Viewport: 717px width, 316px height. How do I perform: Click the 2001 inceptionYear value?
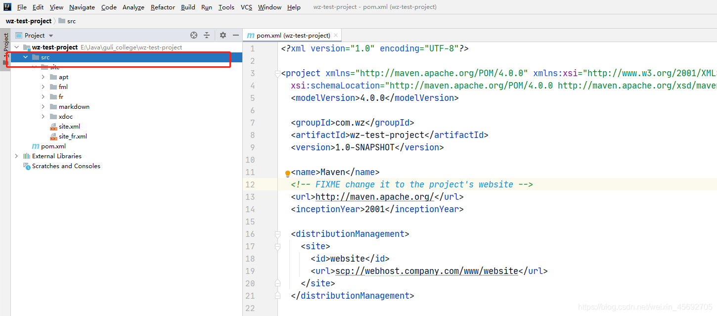coord(375,209)
